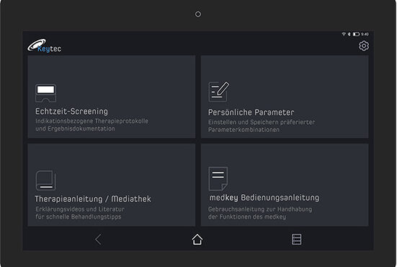Click text "für schnelle Behandlungstipps"
This screenshot has width=397, height=267.
coord(79,216)
